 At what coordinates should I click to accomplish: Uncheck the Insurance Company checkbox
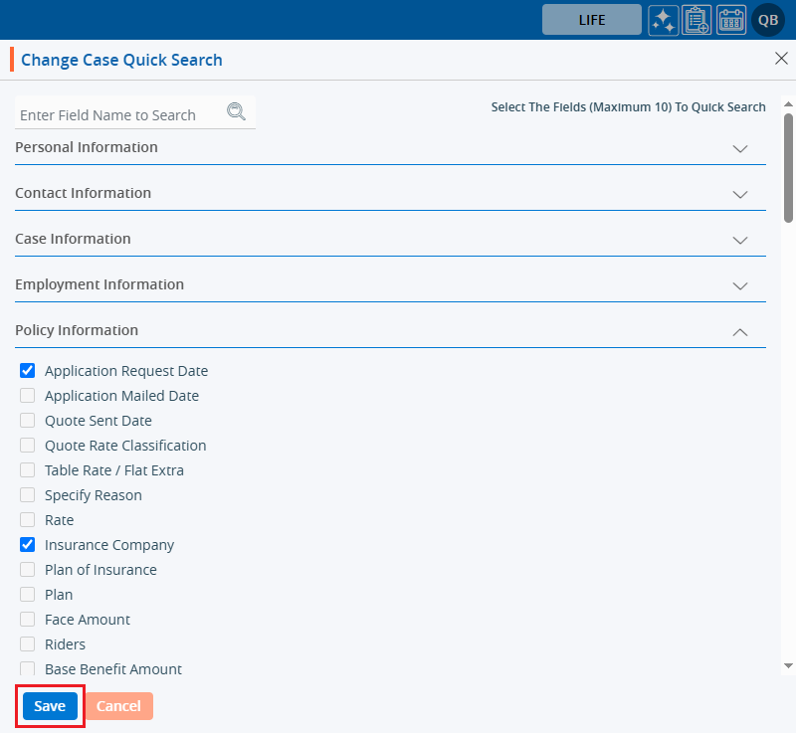pos(28,545)
